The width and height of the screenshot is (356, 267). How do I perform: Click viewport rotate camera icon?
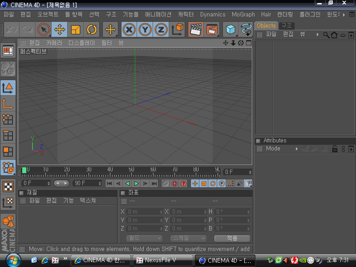241,43
